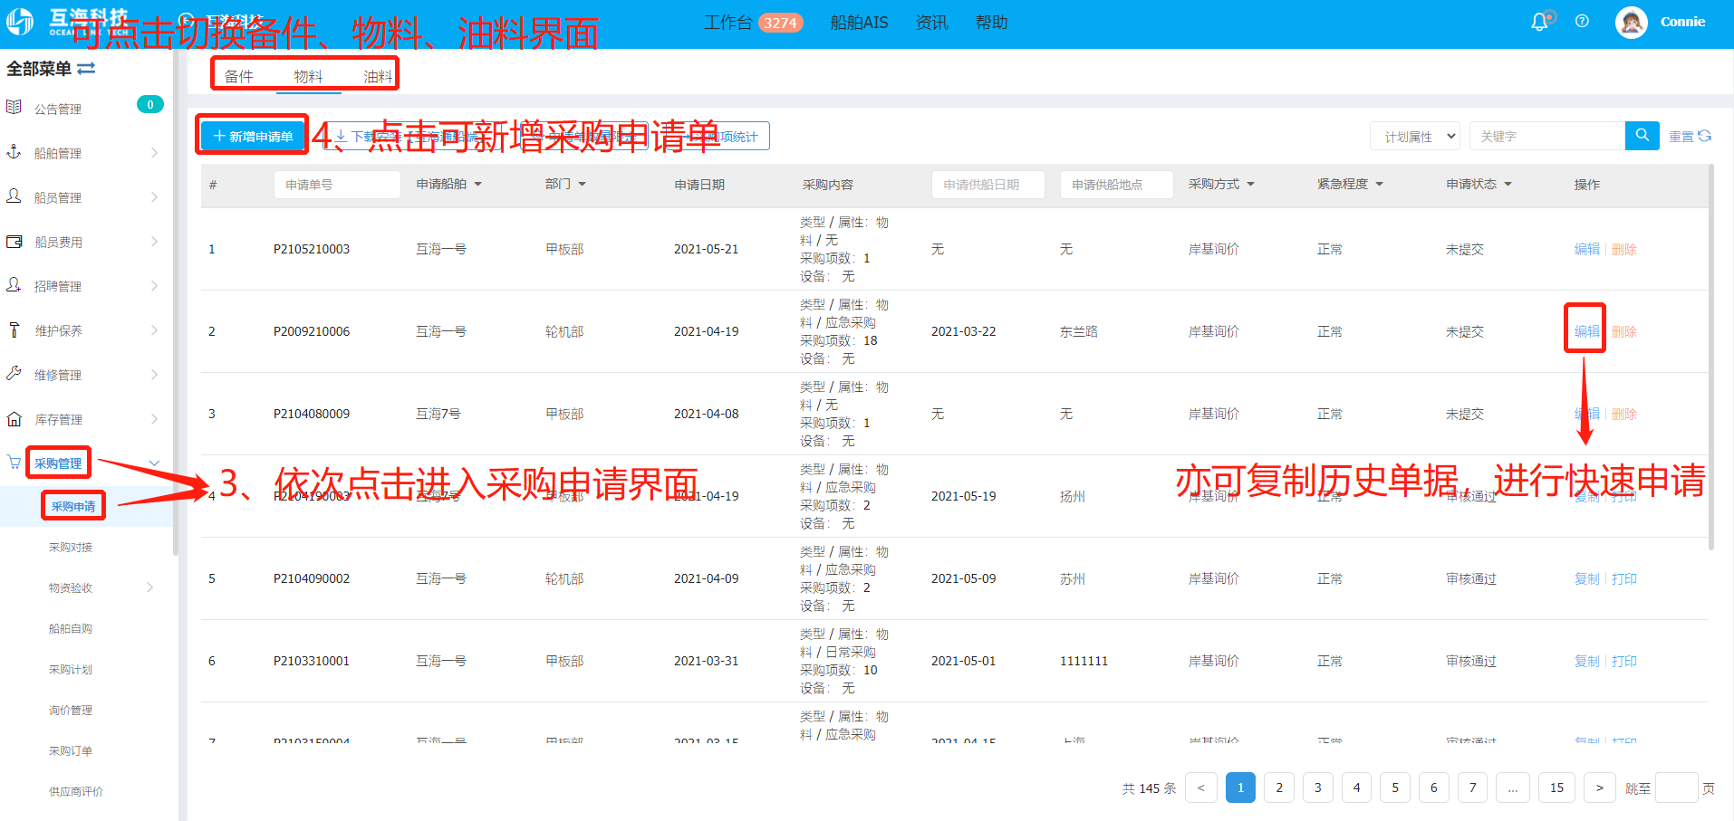Click the 申请供船地点 filter input
Image resolution: width=1734 pixels, height=821 pixels.
point(1116,185)
